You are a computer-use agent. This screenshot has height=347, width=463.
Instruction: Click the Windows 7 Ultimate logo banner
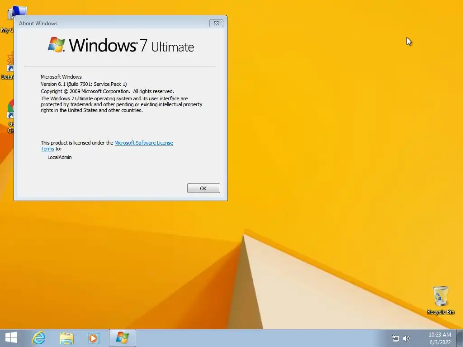(x=121, y=45)
